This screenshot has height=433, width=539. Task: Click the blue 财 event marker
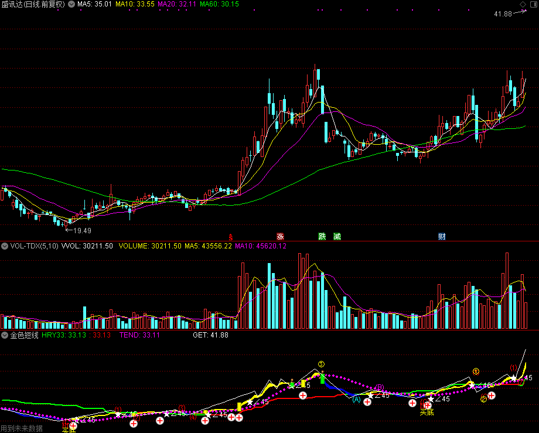point(442,237)
